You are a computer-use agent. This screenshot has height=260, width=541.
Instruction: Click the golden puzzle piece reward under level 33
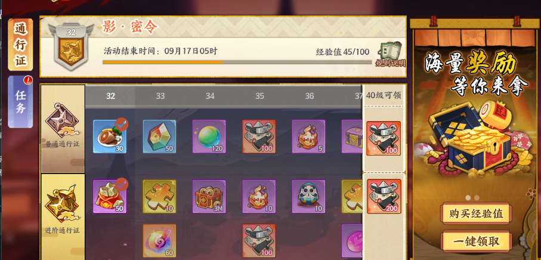point(159,196)
